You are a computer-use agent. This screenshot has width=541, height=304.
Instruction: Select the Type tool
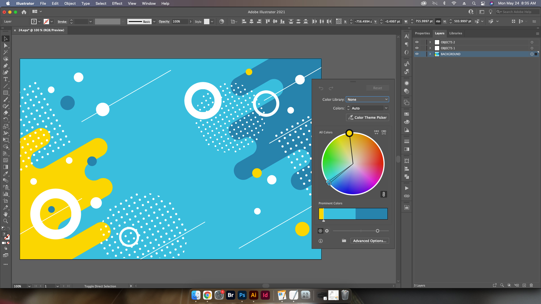point(6,79)
